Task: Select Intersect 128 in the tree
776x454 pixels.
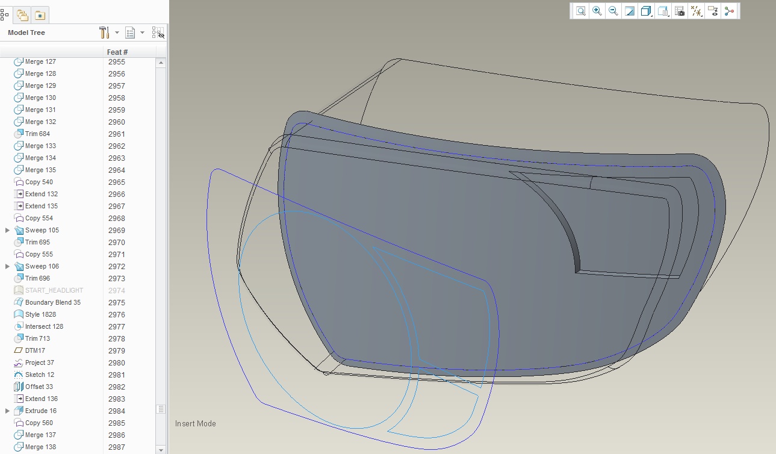Action: coord(44,326)
